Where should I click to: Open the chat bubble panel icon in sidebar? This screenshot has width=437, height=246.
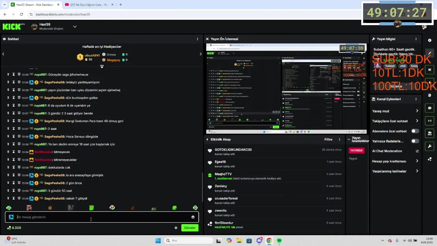click(429, 108)
